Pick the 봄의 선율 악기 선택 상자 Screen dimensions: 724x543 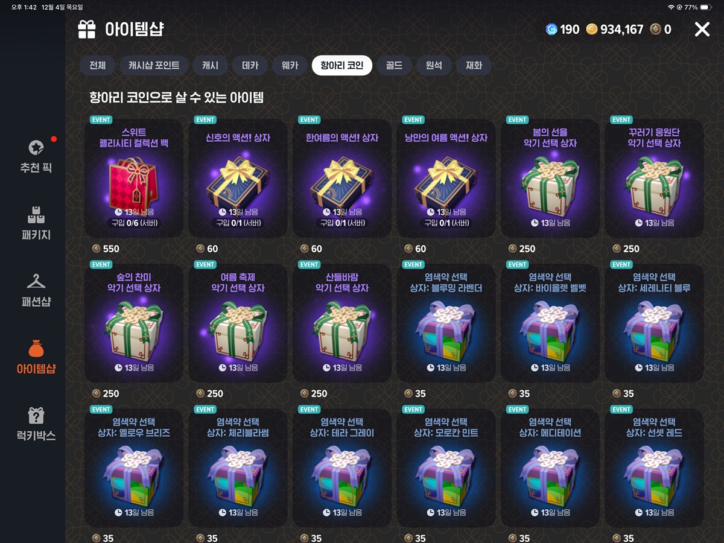click(550, 178)
